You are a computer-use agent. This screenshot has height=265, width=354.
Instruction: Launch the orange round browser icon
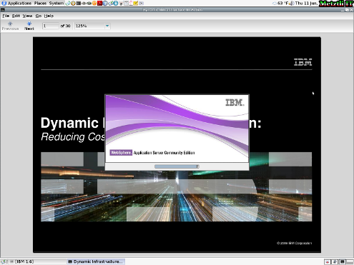coord(94,3)
